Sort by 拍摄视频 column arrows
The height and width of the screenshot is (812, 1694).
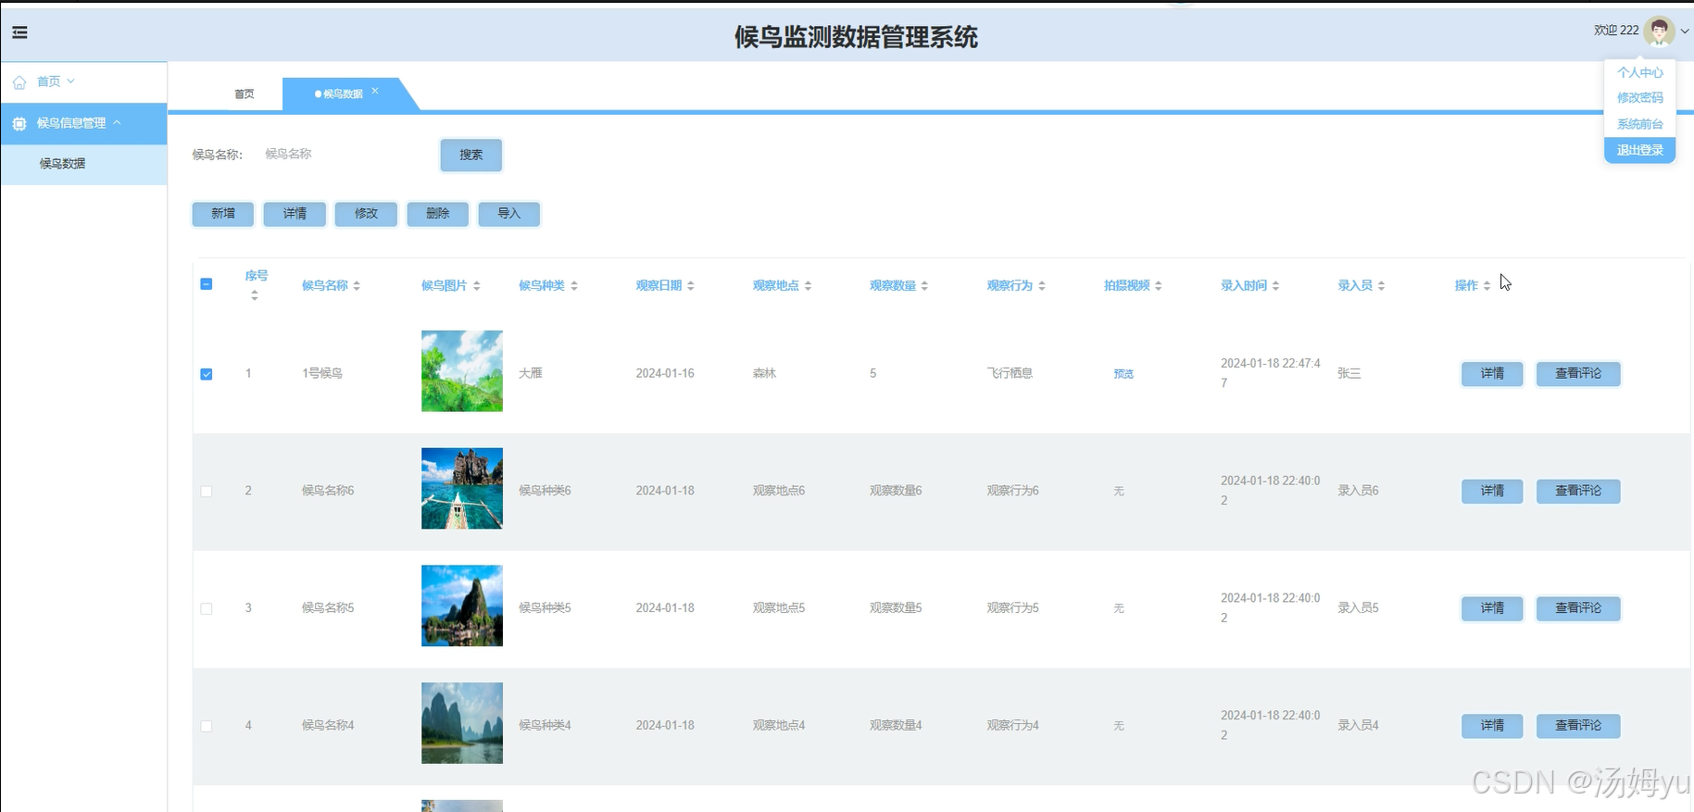point(1159,286)
